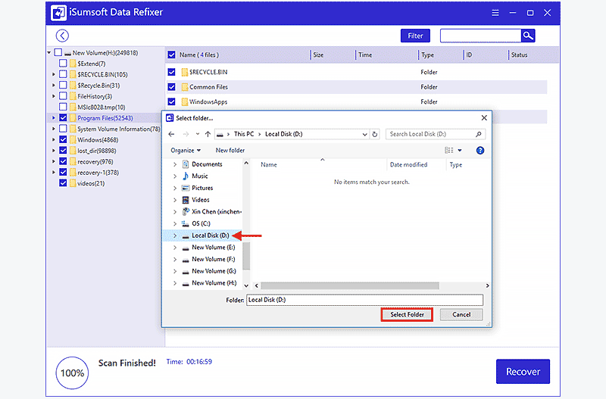
Task: Sort by Date modified column
Action: (408, 164)
